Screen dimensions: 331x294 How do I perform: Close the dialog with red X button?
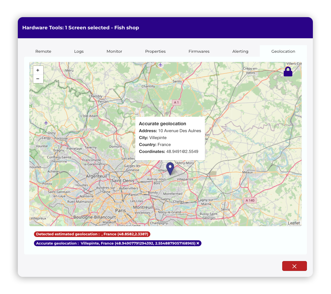click(x=294, y=266)
